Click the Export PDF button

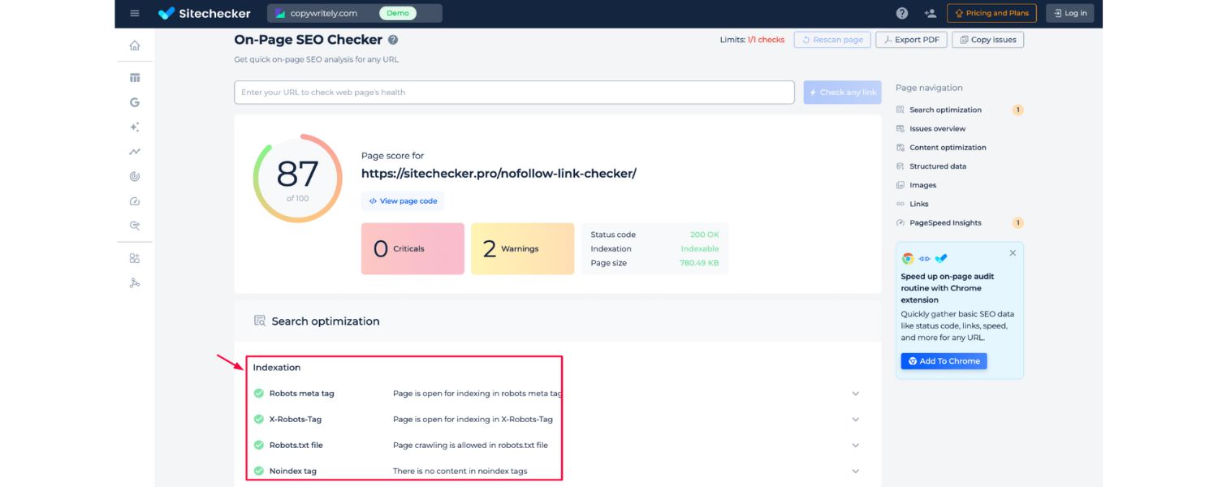[x=911, y=40]
